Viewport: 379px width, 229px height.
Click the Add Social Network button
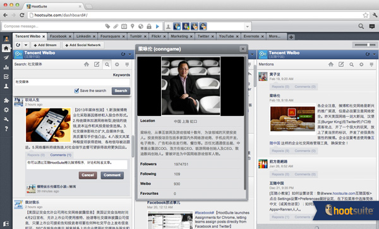coord(83,45)
